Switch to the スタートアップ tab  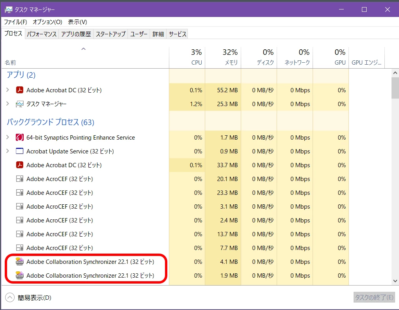111,34
